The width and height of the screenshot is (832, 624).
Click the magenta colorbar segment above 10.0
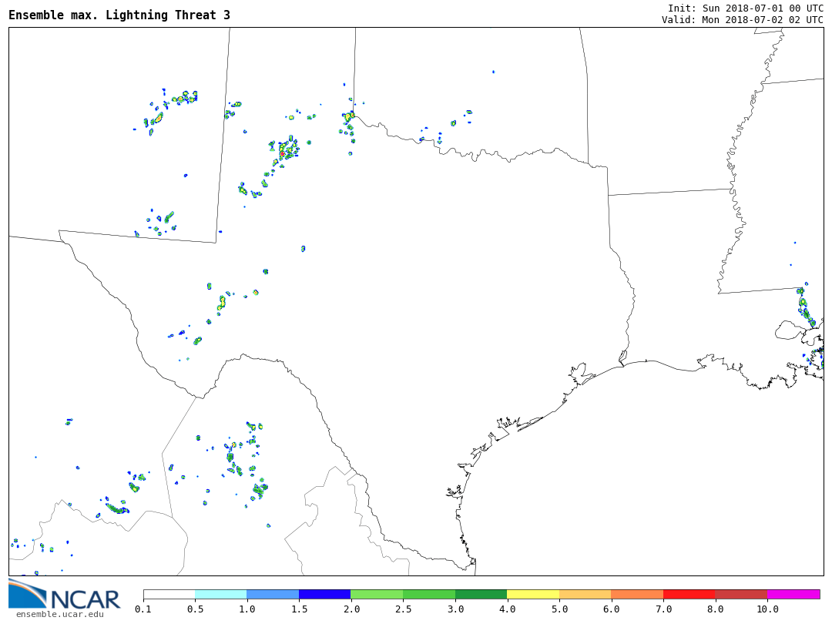[793, 594]
